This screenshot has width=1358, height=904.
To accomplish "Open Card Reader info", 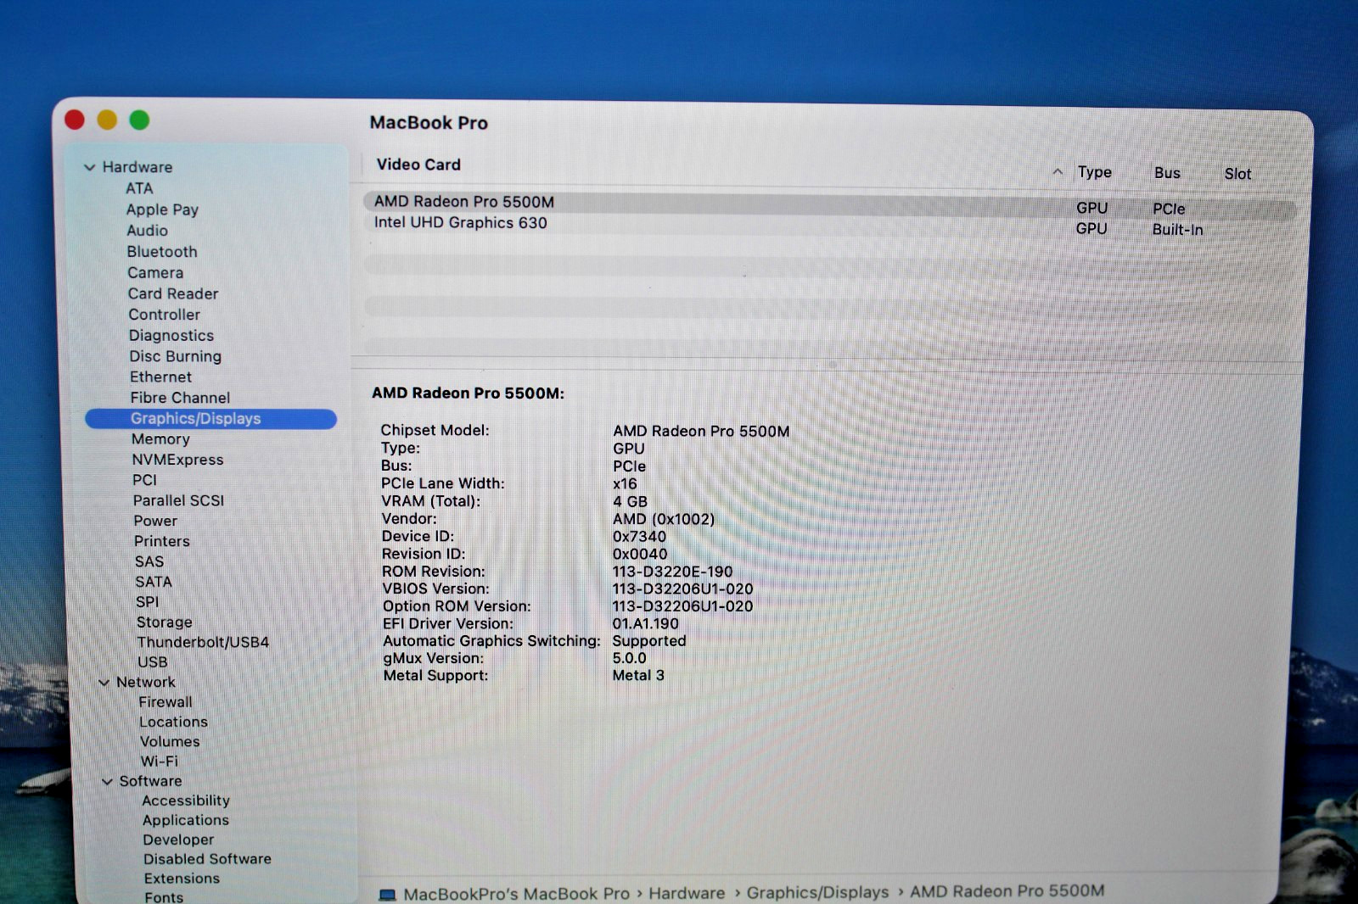I will point(173,293).
